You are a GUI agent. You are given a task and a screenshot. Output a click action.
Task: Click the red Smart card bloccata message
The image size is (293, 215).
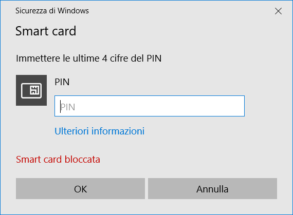coord(58,160)
